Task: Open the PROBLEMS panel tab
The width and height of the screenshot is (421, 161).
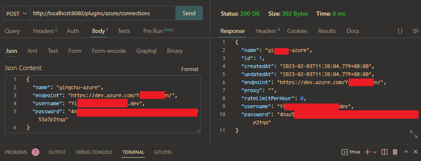Action: tap(16, 152)
